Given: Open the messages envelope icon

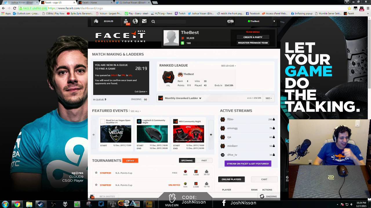Looking at the screenshot, I should click(144, 21).
